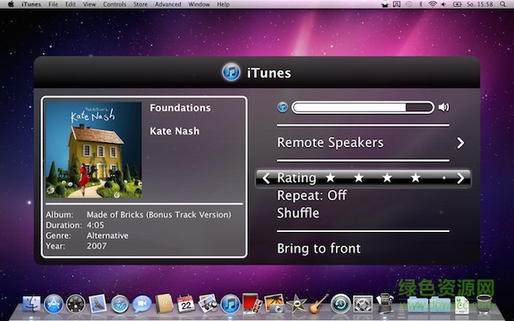
Task: Click the song title Foundations
Action: (x=180, y=108)
